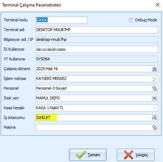Viewport: 163px width, 162px height.
Task: Open the Personel lookup icon
Action: coord(154,89)
